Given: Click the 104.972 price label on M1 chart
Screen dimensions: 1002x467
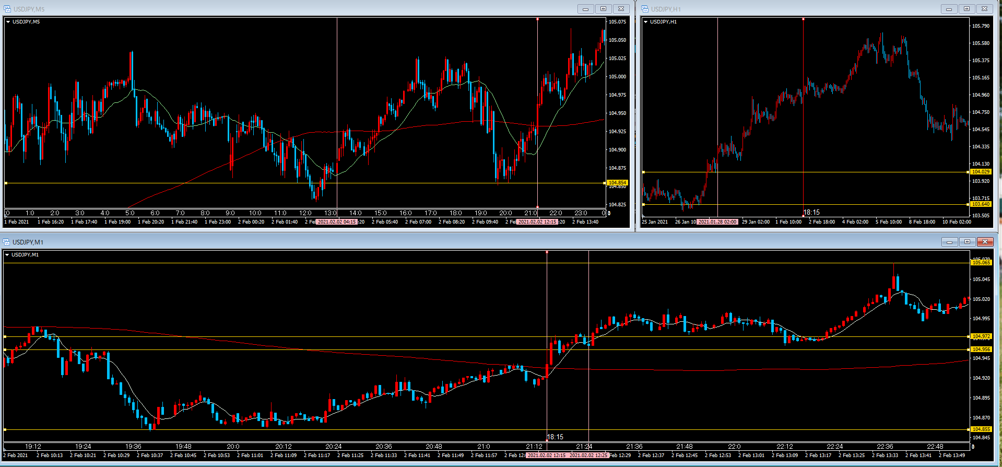Looking at the screenshot, I should [x=981, y=336].
